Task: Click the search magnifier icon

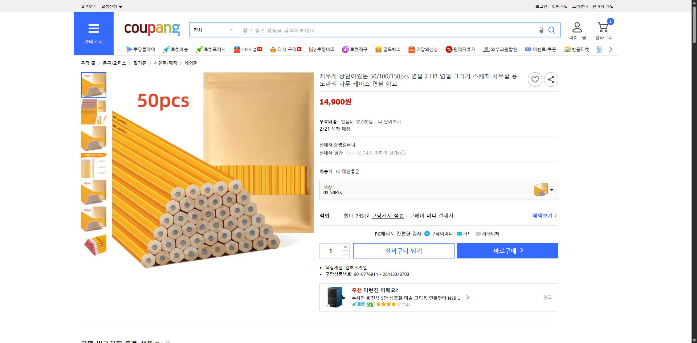Action: click(552, 30)
